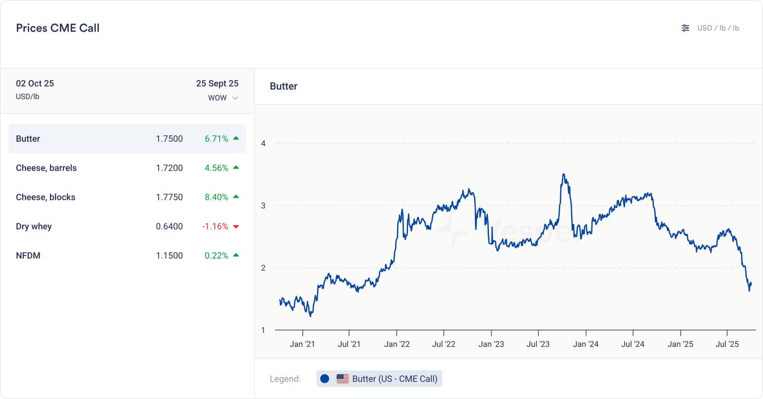The image size is (763, 399).
Task: Click green up arrow for NFDM row
Action: (x=236, y=256)
